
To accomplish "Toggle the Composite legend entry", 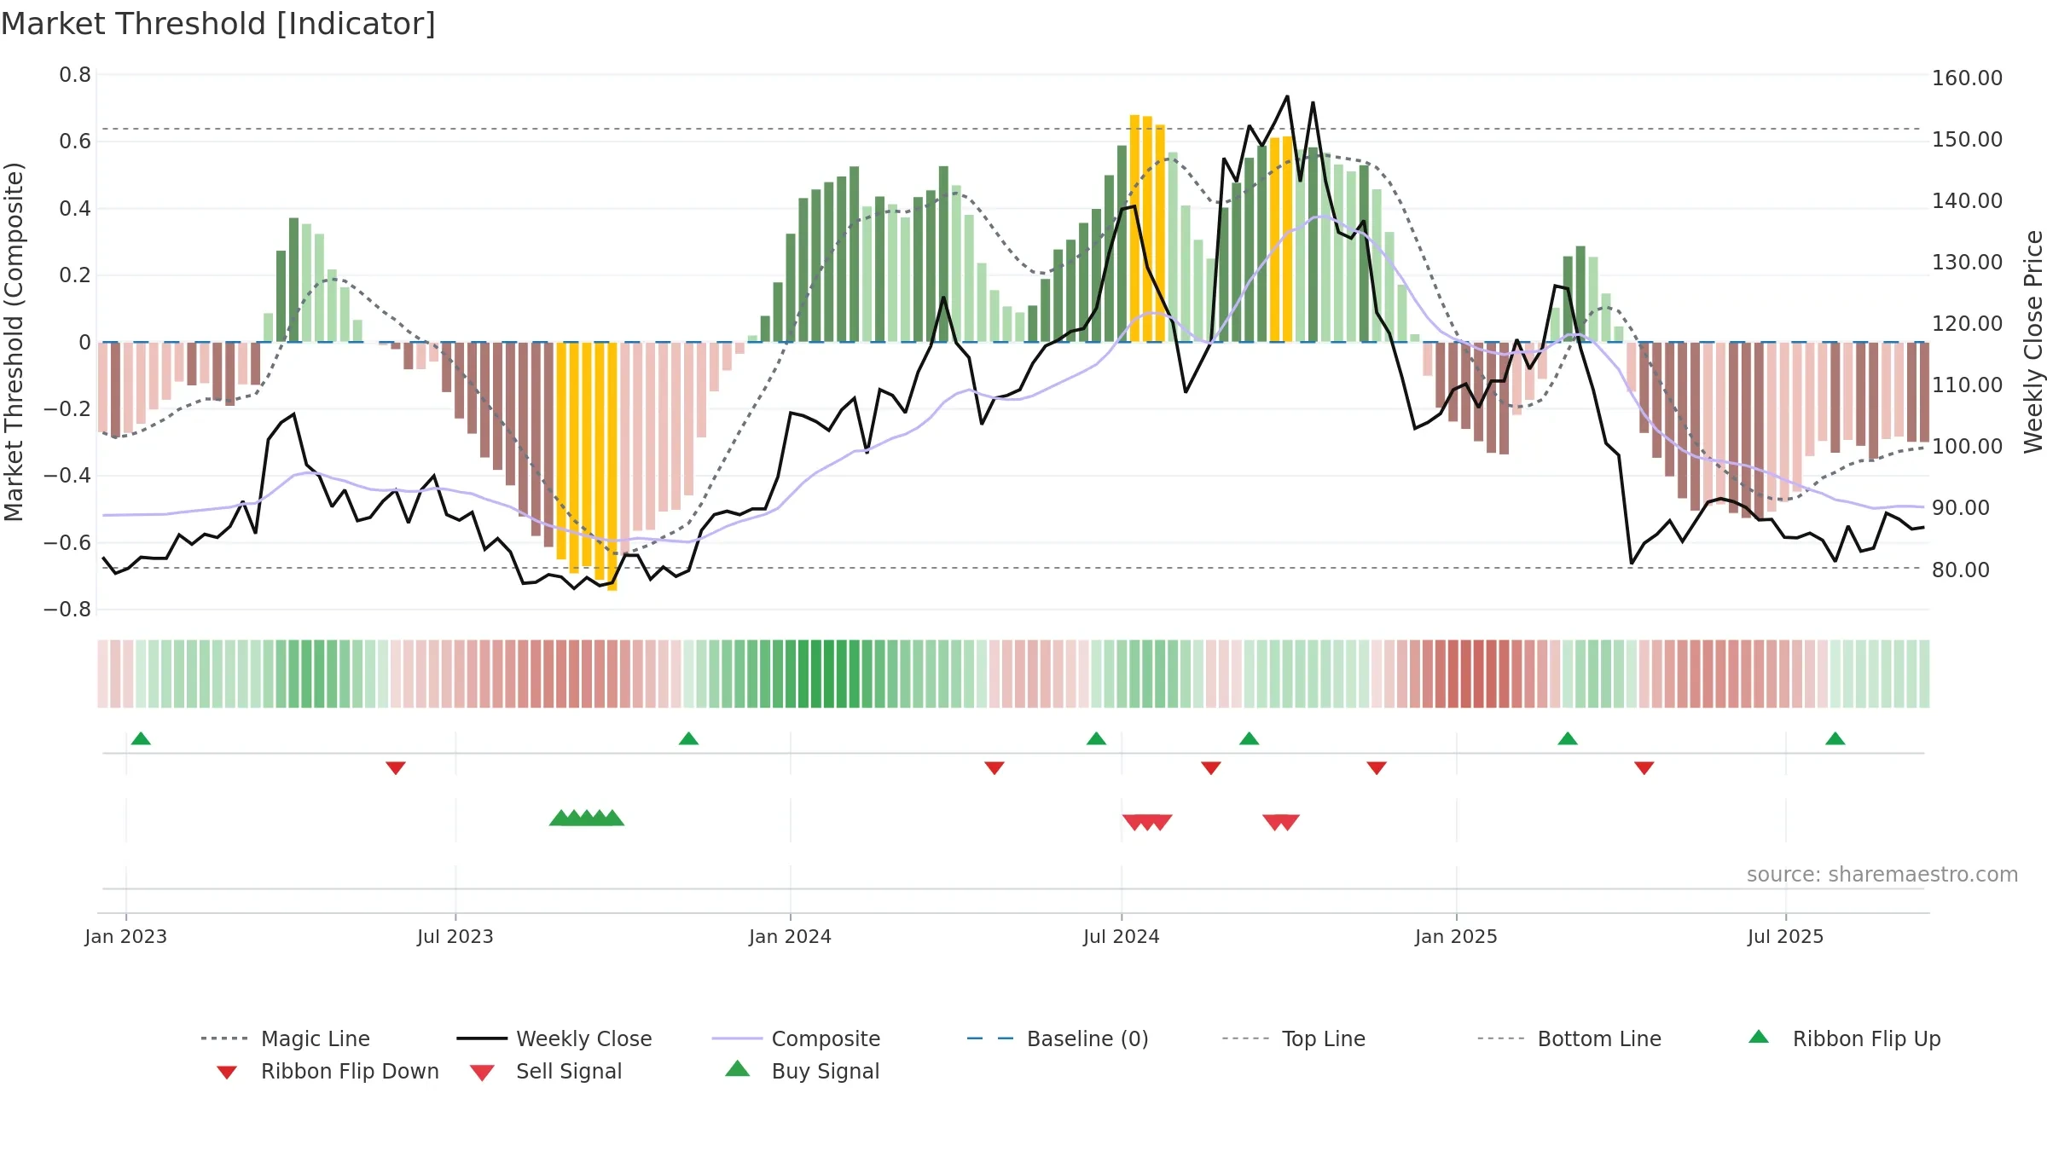I will point(797,1038).
